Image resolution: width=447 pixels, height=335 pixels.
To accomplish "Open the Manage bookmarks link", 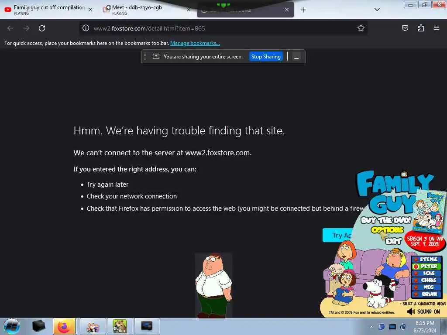I will click(195, 43).
